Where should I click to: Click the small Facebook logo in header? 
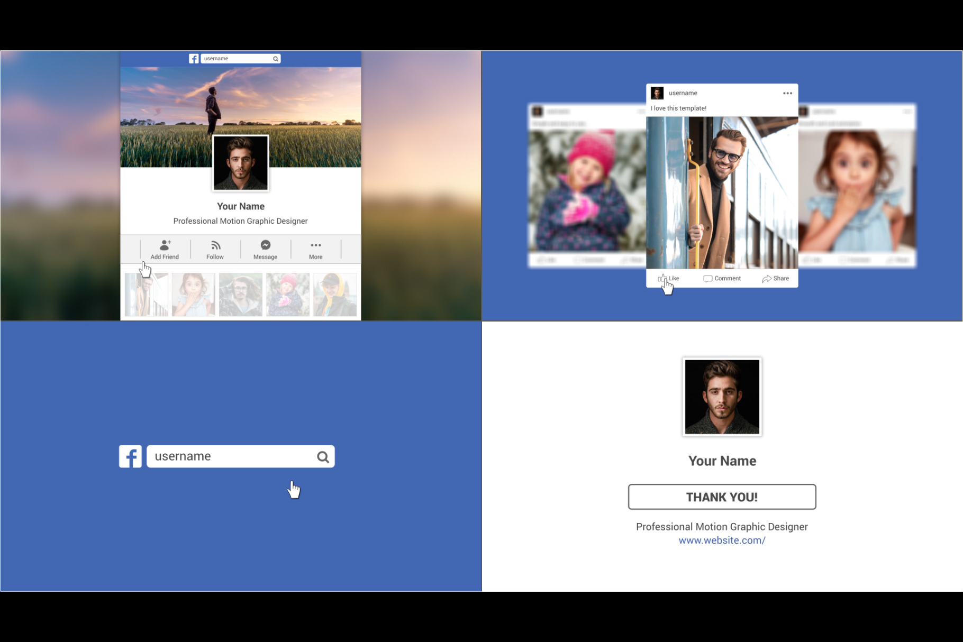click(x=194, y=59)
